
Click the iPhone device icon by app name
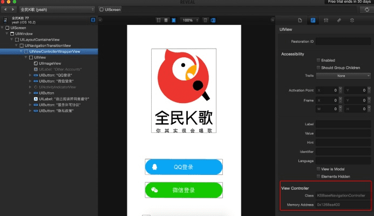point(5,20)
